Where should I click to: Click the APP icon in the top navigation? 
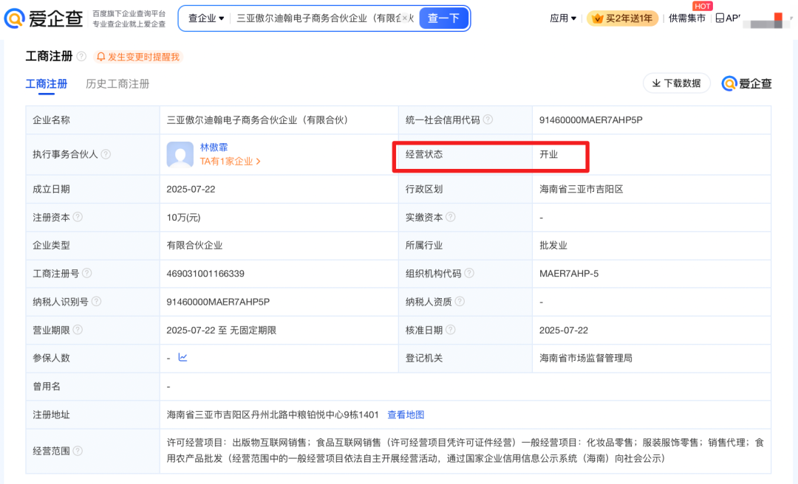pyautogui.click(x=720, y=18)
